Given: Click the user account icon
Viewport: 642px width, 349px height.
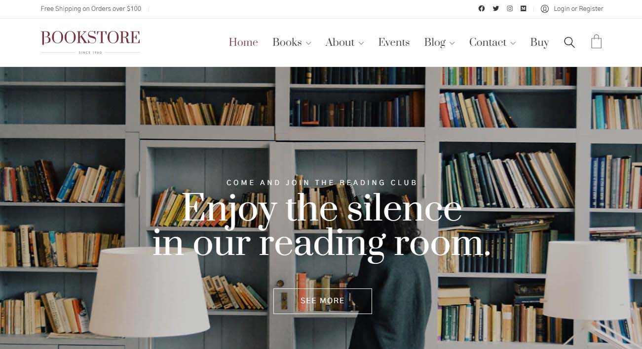Looking at the screenshot, I should click(545, 9).
